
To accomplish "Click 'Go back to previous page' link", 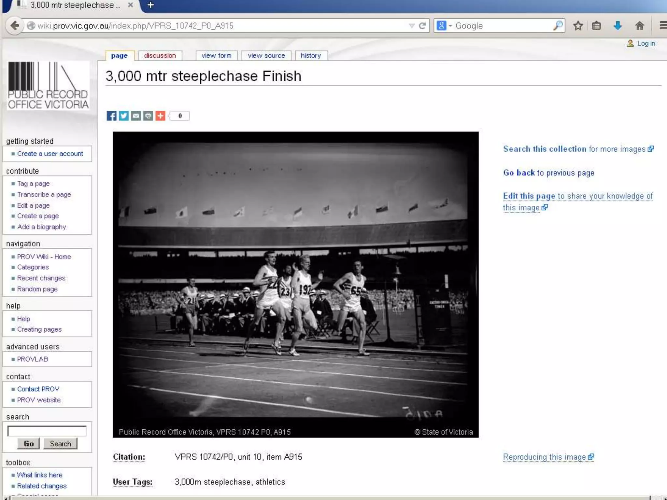I will (x=548, y=173).
